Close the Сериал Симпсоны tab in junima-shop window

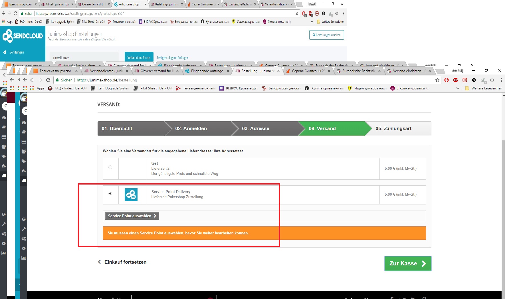point(329,71)
